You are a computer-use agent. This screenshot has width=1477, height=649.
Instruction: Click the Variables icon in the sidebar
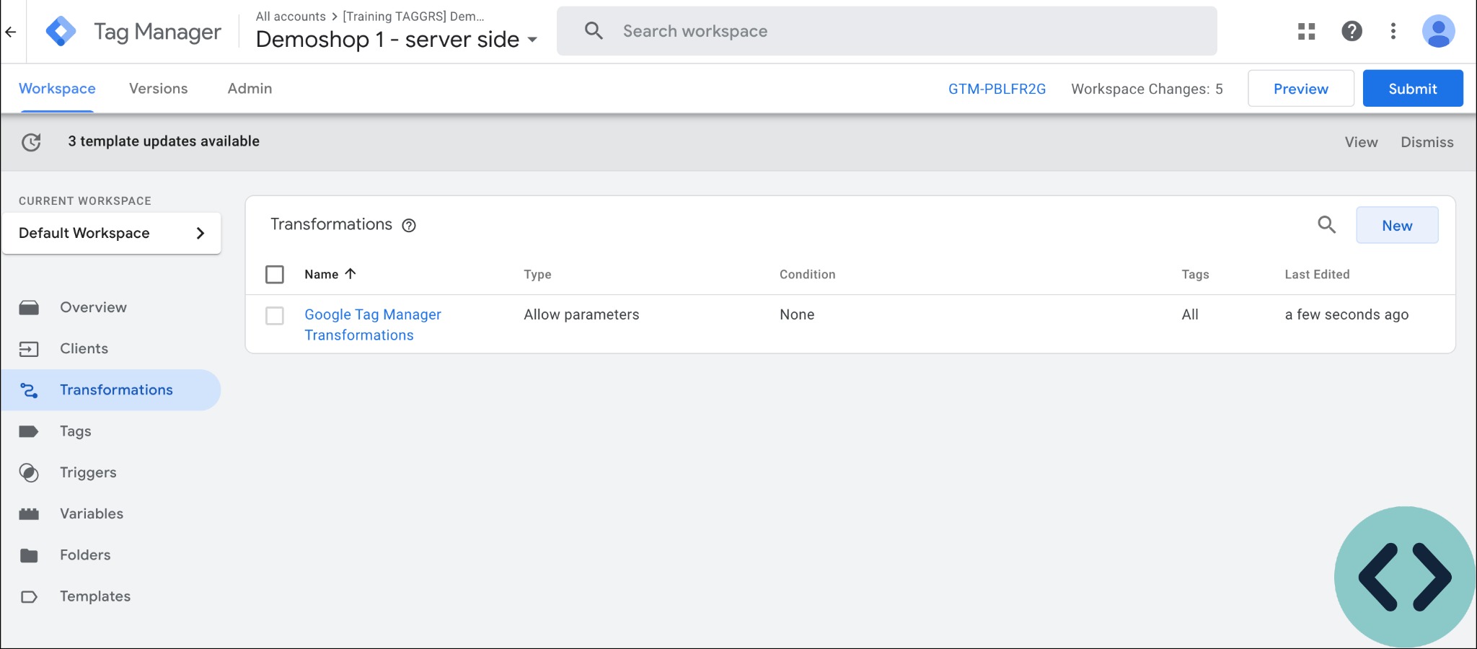(29, 514)
